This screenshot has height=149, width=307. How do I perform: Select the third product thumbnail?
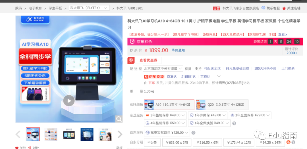pyautogui.click(x=69, y=134)
